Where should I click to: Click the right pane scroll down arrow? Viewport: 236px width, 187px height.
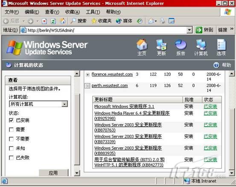click(231, 173)
